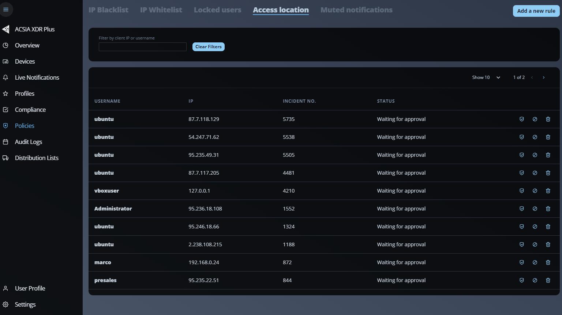This screenshot has height=315, width=562.
Task: Open Muted notifications tab
Action: [x=356, y=10]
